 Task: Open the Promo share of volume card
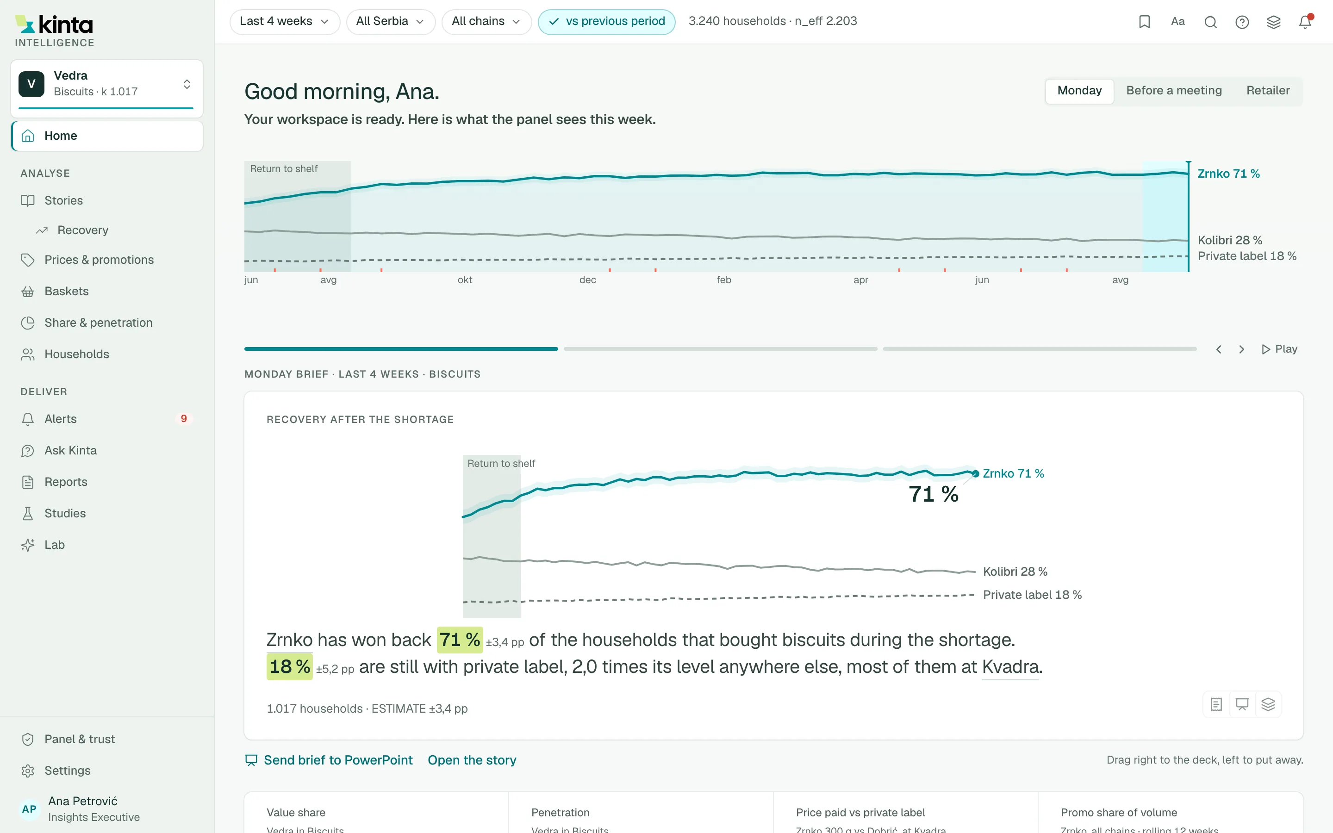[x=1171, y=813]
